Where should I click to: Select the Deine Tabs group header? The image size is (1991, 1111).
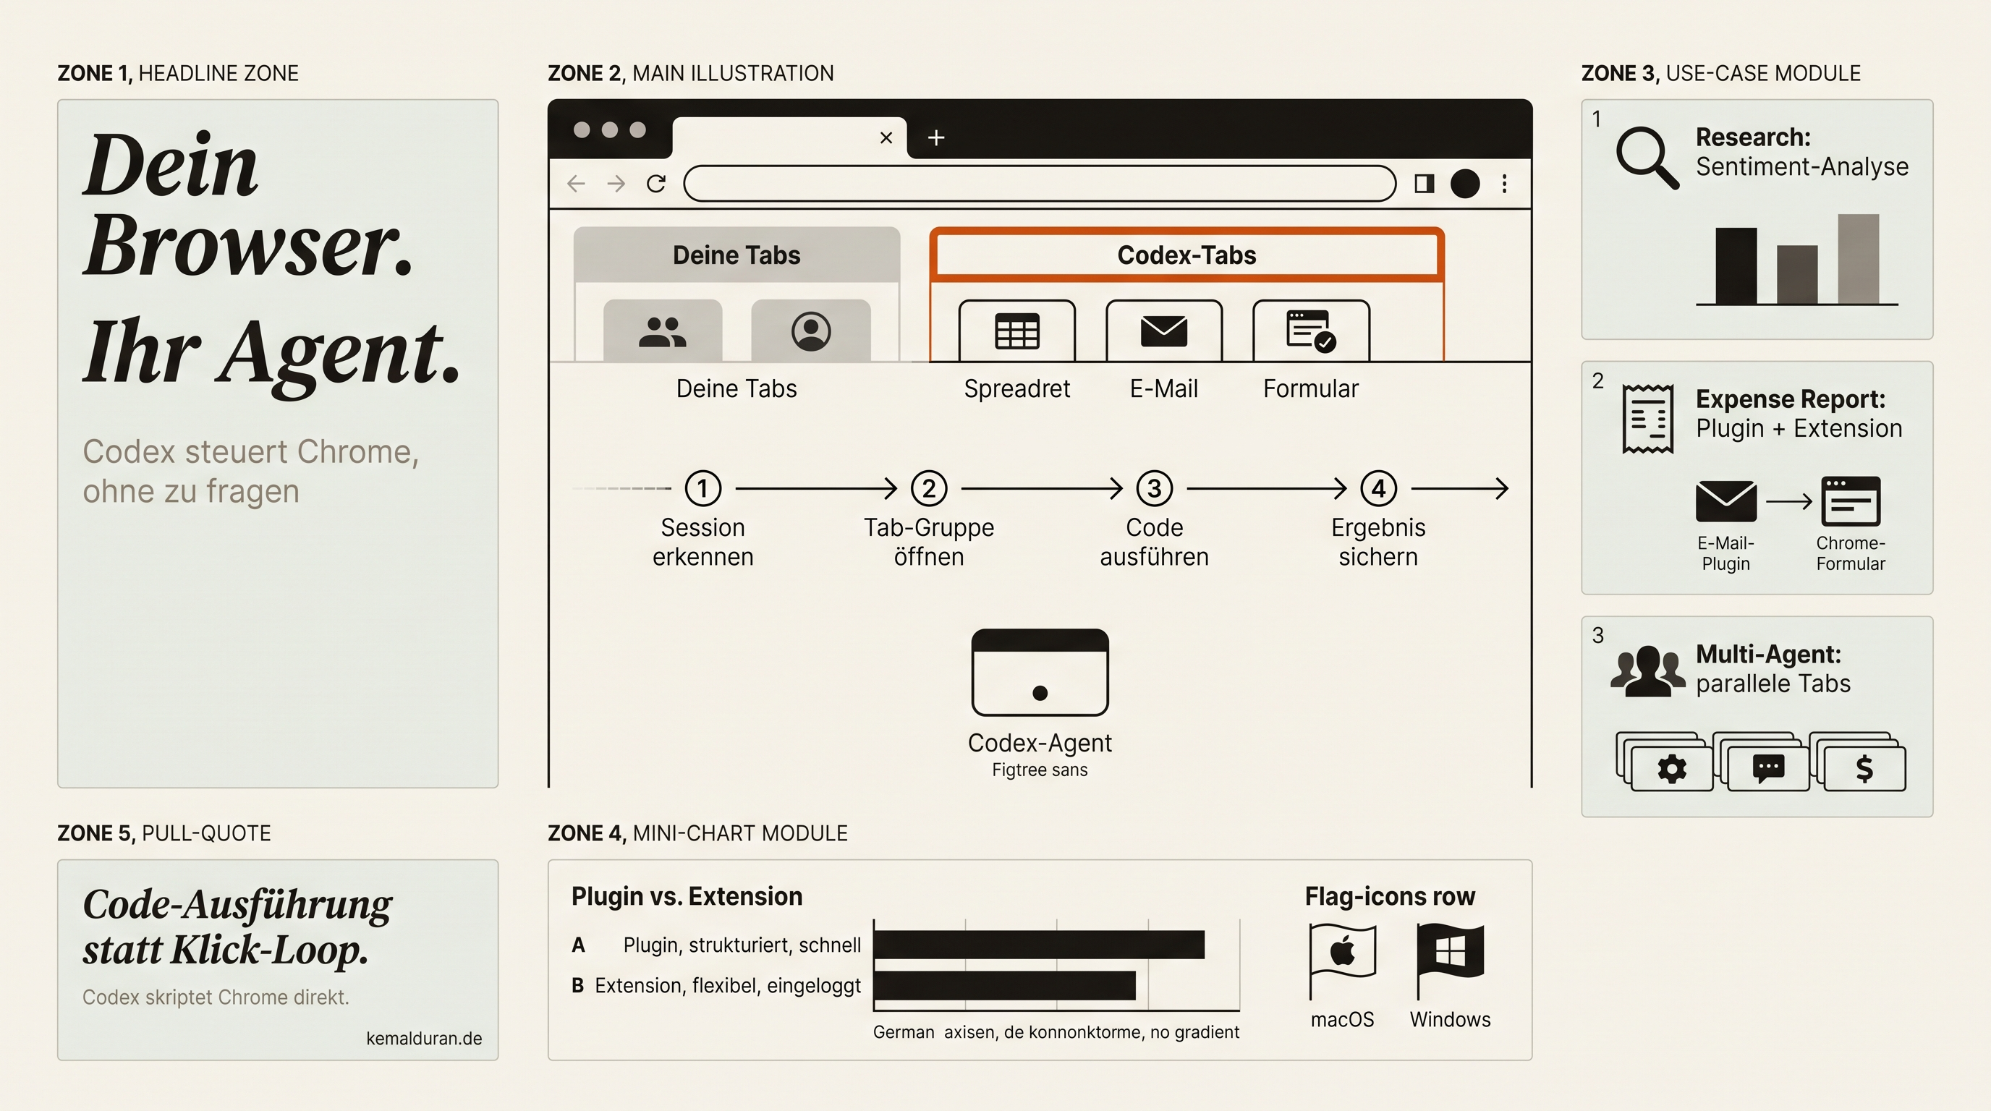pyautogui.click(x=736, y=255)
